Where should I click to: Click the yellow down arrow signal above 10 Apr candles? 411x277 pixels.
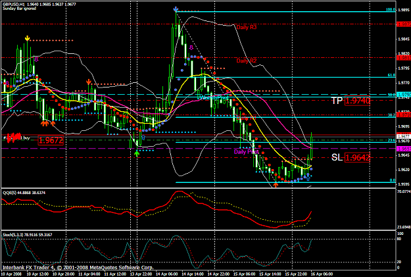coord(27,38)
